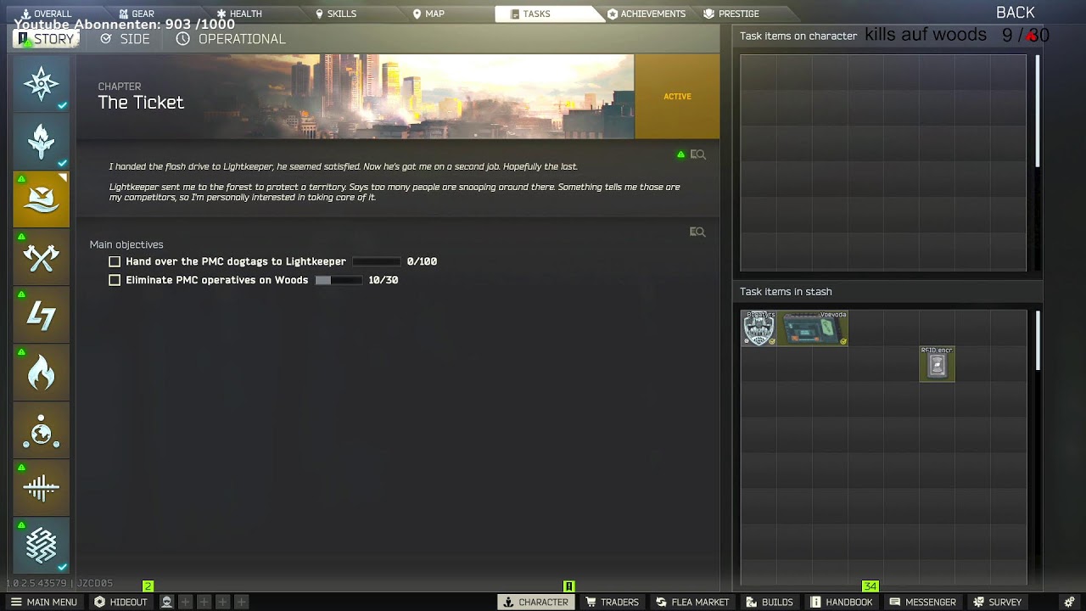Image resolution: width=1086 pixels, height=611 pixels.
Task: Switch to Story tasks sub-tab
Action: point(47,39)
